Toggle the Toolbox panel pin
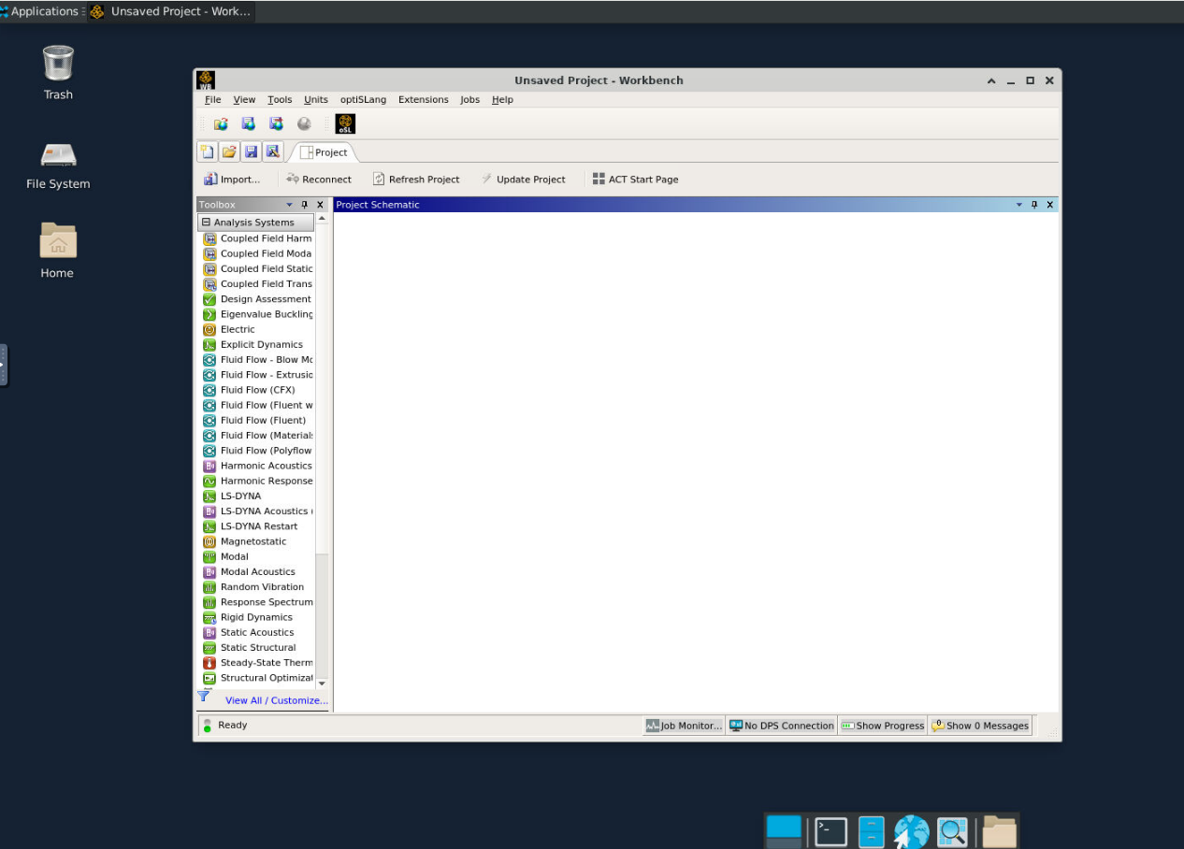 305,205
